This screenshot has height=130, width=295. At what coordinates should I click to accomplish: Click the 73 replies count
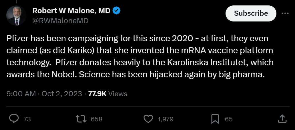[27, 119]
